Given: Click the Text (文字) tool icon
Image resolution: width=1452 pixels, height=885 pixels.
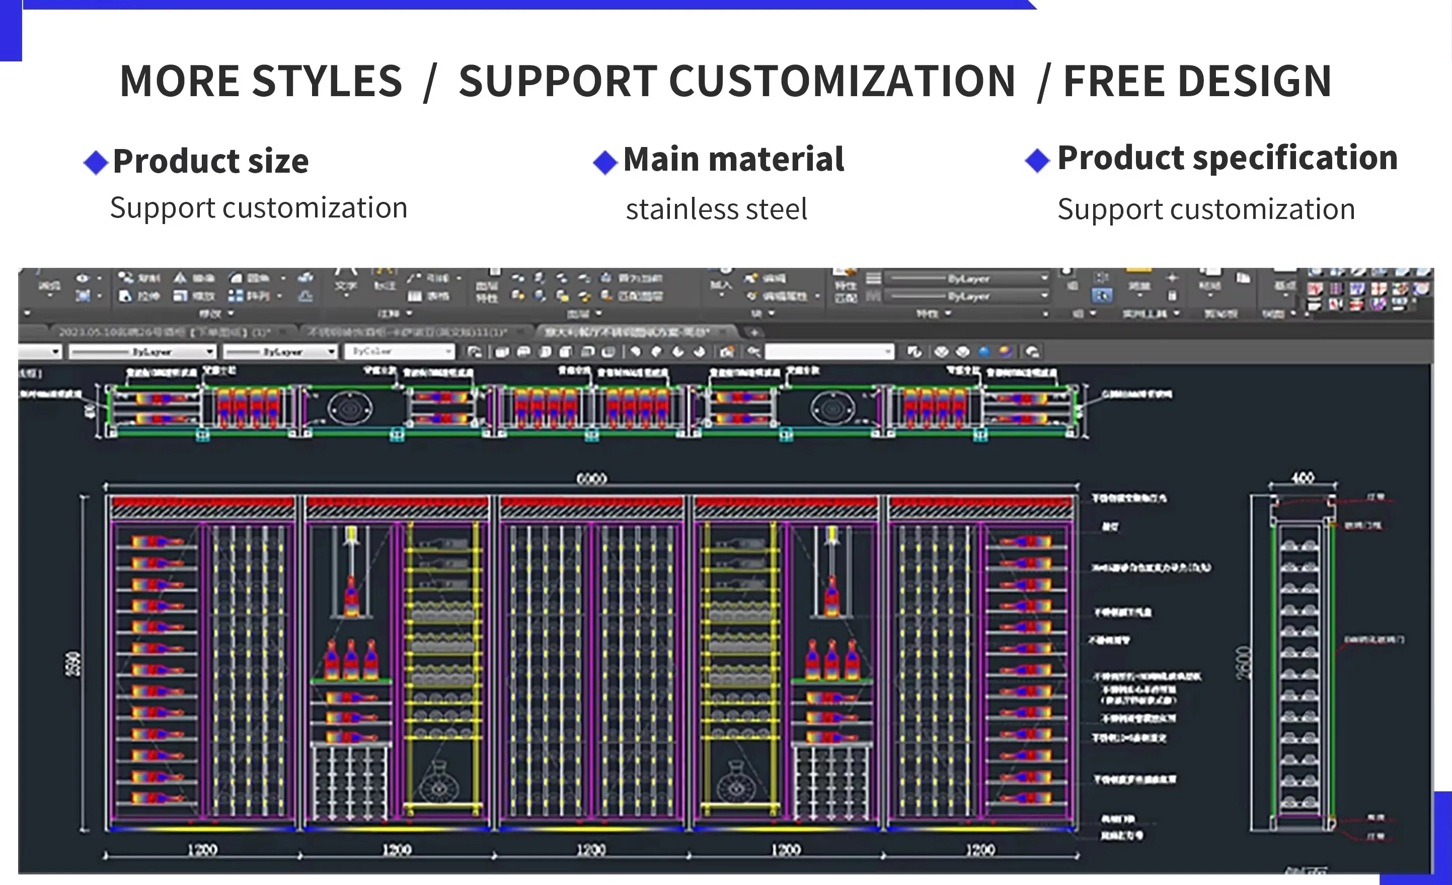Looking at the screenshot, I should pyautogui.click(x=345, y=279).
